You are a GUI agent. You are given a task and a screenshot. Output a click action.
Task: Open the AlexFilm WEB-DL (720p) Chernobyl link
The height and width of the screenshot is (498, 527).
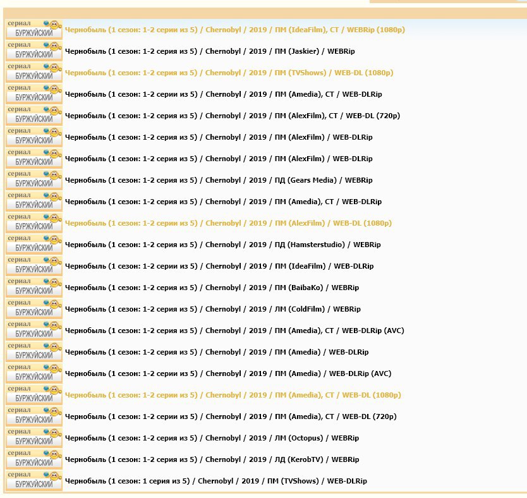[x=233, y=116]
